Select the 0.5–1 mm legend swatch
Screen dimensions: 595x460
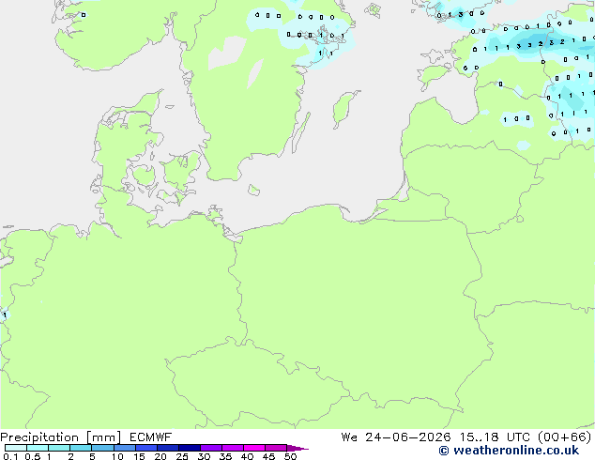38,448
